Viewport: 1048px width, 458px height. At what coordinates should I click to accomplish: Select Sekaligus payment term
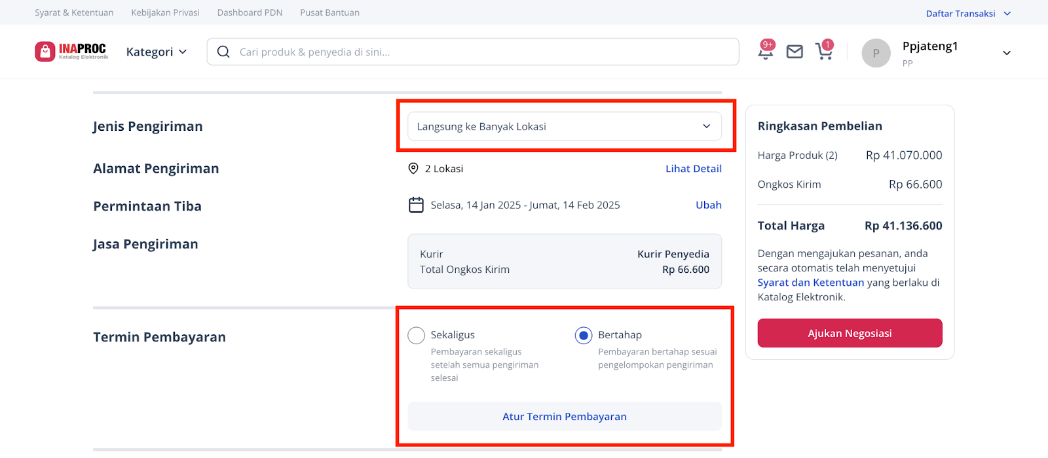[417, 336]
